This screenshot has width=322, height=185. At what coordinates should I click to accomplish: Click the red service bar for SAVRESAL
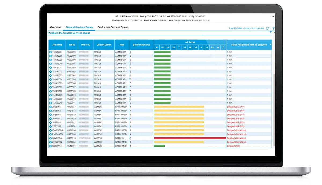[190, 138]
